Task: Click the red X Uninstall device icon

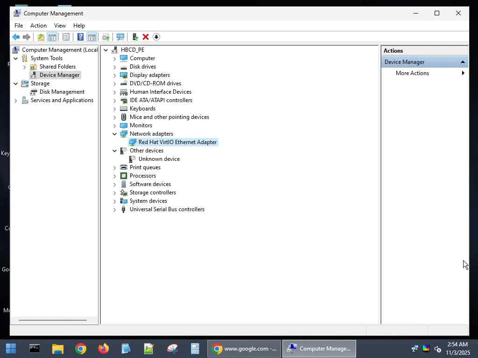Action: (146, 37)
